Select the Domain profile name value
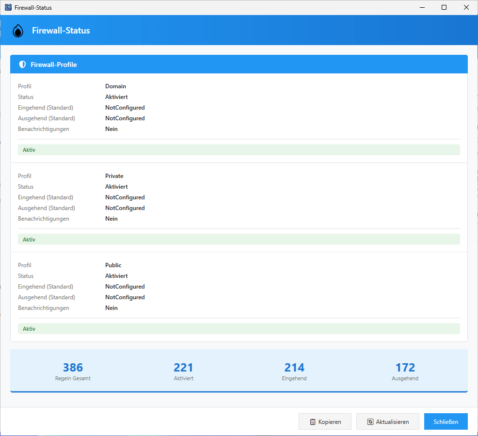478x436 pixels. 115,86
